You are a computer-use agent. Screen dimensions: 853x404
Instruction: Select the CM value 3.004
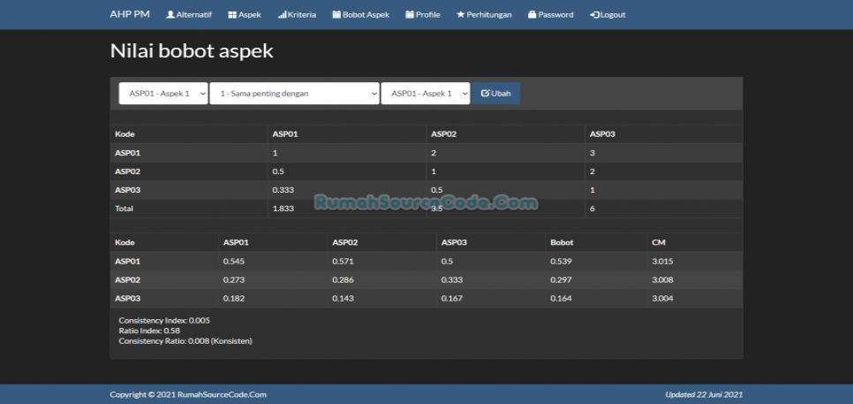(x=662, y=299)
